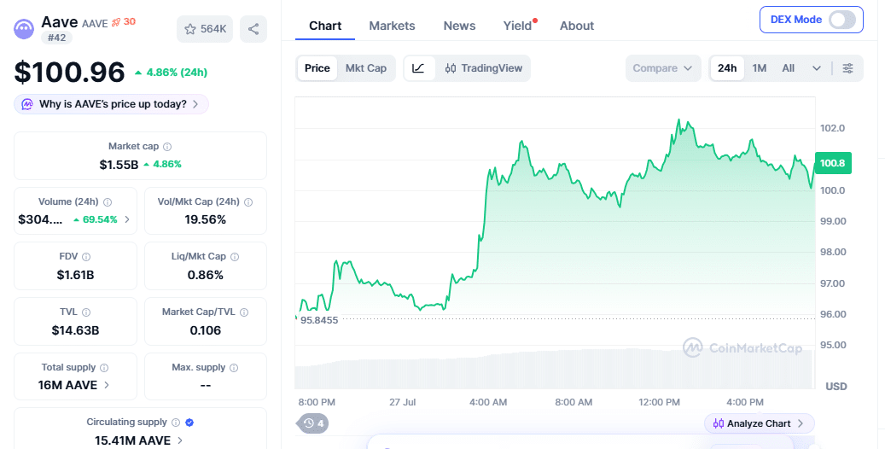This screenshot has width=885, height=449.
Task: Select the Mkt Cap chart view
Action: [x=366, y=68]
